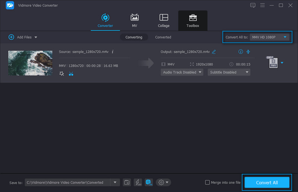This screenshot has height=192, width=298.
Task: Open the feedback message icon in title bar
Action: tap(253, 5)
